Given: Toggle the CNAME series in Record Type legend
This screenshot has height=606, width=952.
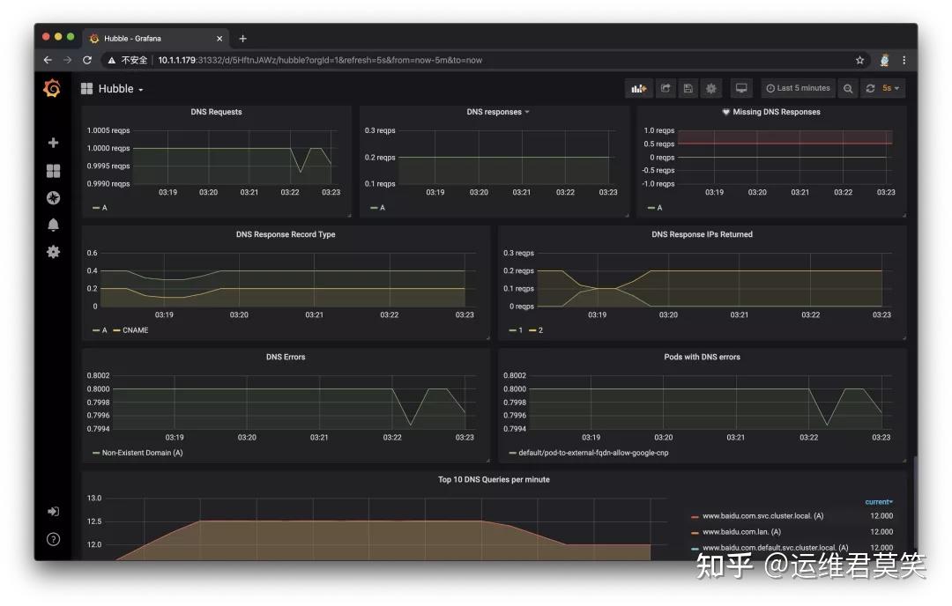Looking at the screenshot, I should coord(134,329).
